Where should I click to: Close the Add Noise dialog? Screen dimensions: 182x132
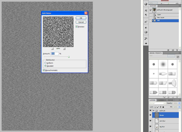[86, 13]
